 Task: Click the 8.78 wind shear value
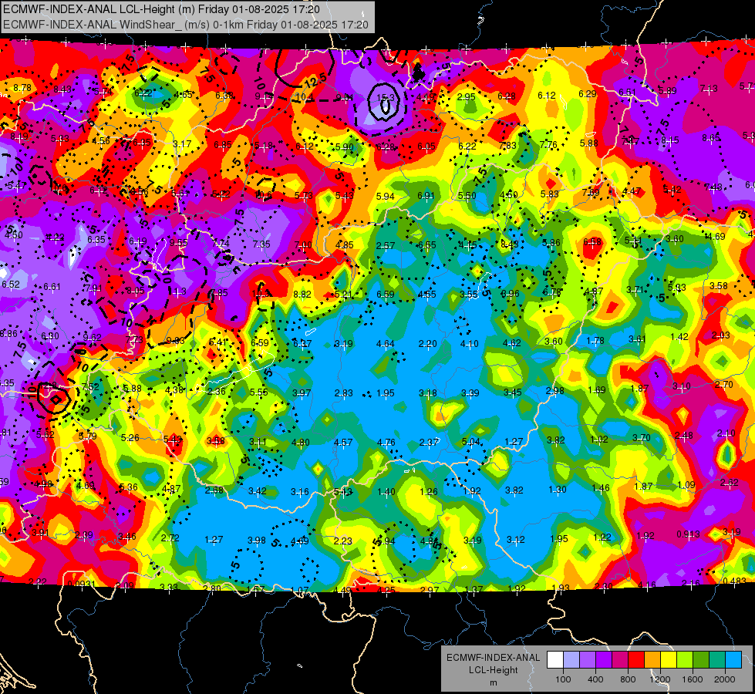point(22,88)
